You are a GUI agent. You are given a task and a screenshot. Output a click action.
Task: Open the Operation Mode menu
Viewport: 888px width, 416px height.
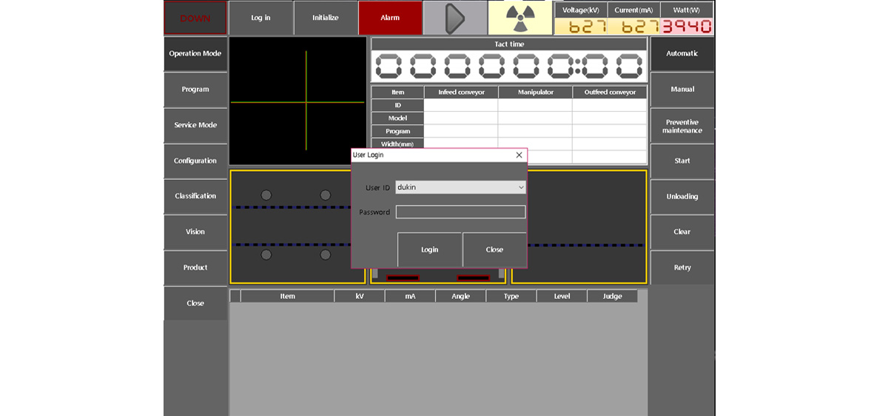point(195,53)
